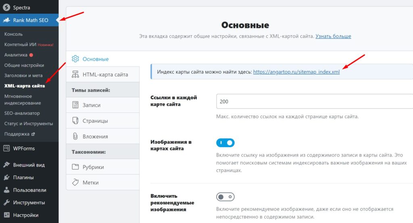Click the Включить рекомендуемые изображения label
Image resolution: width=413 pixels, height=223 pixels.
tap(172, 203)
